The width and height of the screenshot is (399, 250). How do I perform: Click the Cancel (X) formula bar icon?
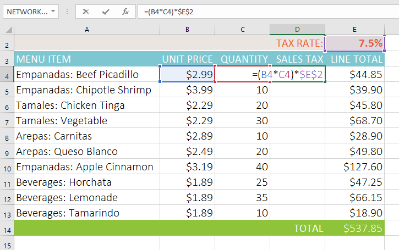86,11
